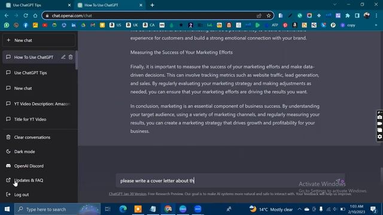
Task: Open the OpenAI Discord link
Action: tap(39, 166)
